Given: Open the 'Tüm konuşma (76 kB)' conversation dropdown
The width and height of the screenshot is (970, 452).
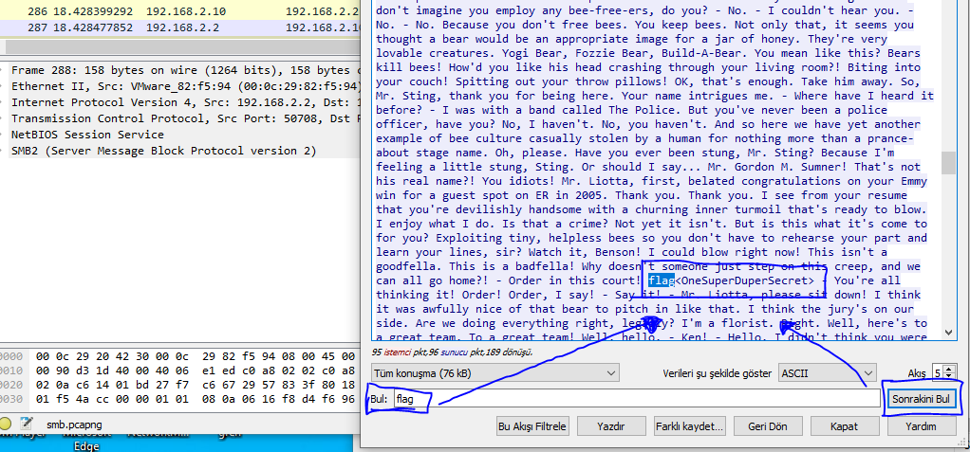Looking at the screenshot, I should tap(494, 373).
